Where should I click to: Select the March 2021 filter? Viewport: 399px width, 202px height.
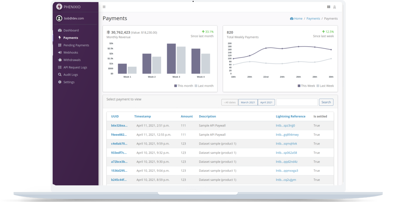coord(248,102)
